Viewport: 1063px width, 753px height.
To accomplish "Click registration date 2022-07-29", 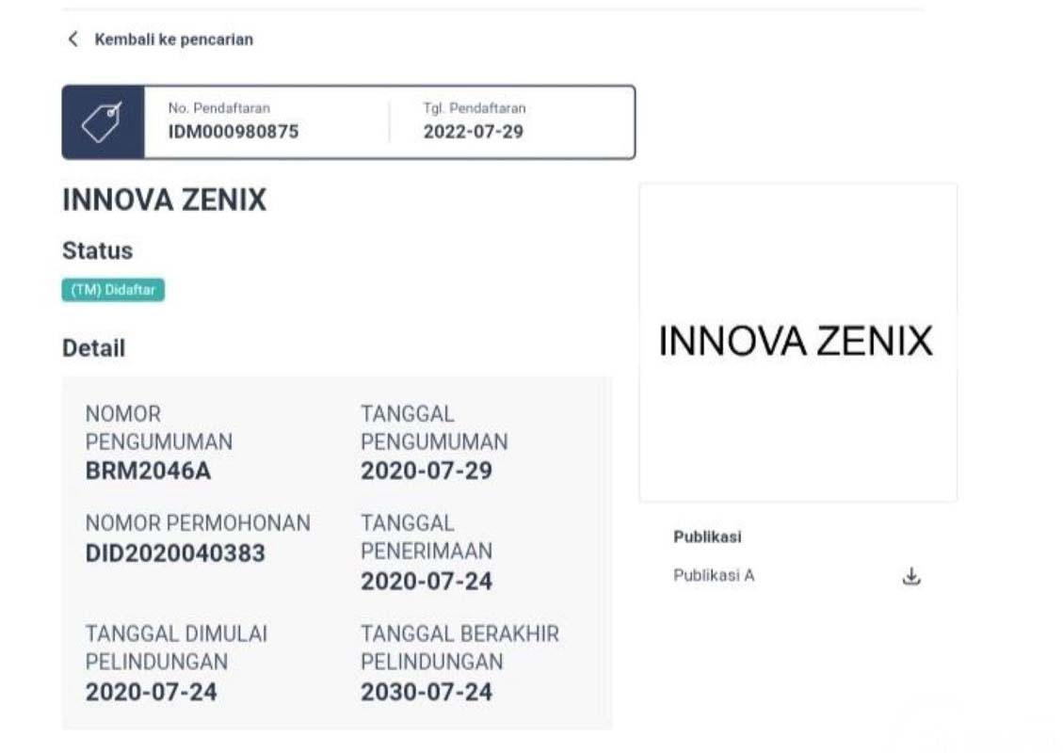I will pos(473,132).
